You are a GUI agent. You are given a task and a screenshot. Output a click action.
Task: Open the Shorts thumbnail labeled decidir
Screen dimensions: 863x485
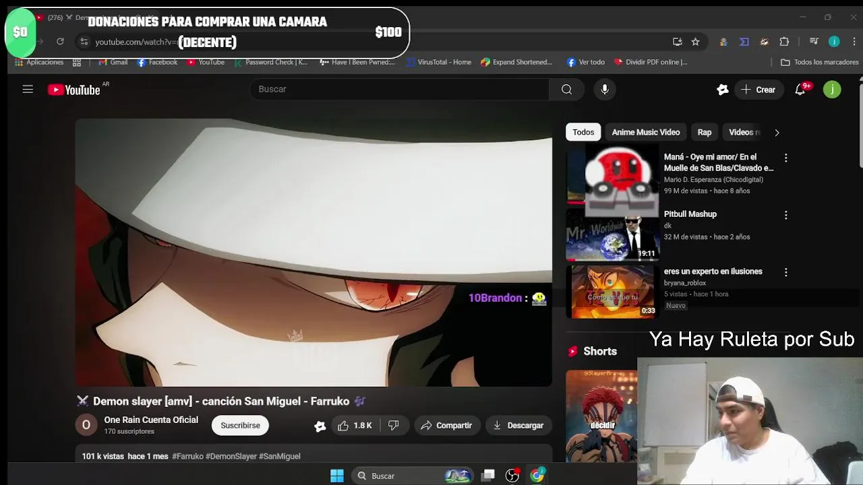click(601, 415)
